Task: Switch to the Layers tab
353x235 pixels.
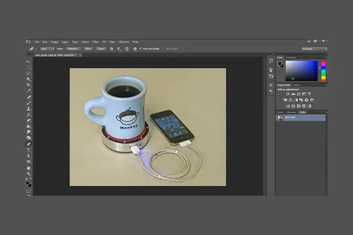Action: tap(280, 112)
